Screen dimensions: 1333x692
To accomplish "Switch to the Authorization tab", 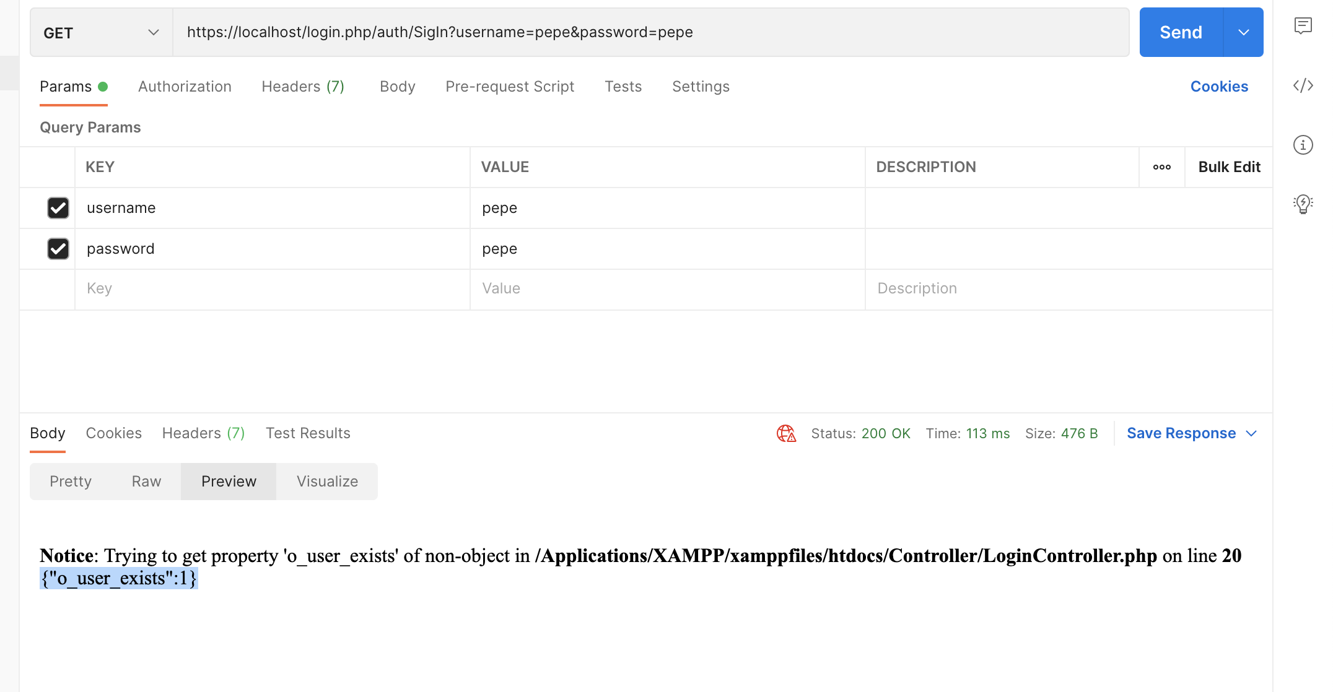I will click(186, 86).
